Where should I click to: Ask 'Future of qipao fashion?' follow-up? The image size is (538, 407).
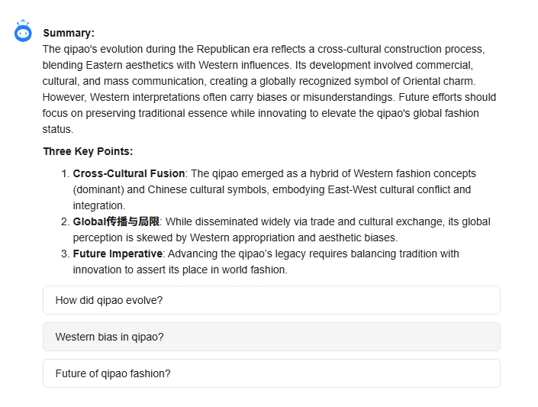pyautogui.click(x=272, y=373)
